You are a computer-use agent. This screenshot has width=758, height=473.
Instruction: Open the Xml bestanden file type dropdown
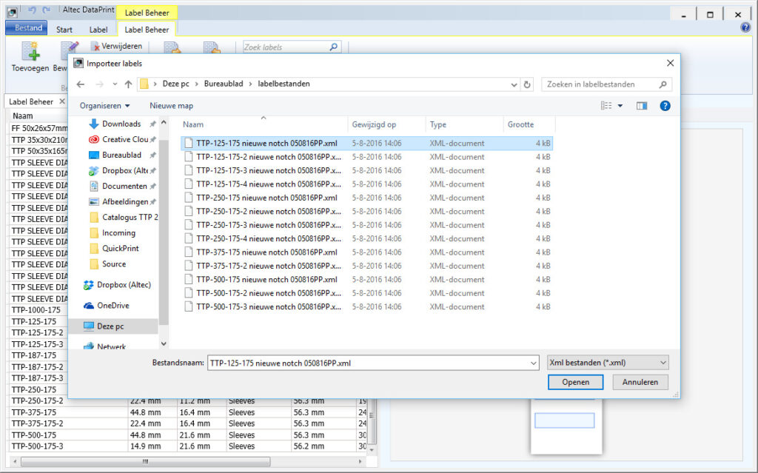[x=662, y=362]
